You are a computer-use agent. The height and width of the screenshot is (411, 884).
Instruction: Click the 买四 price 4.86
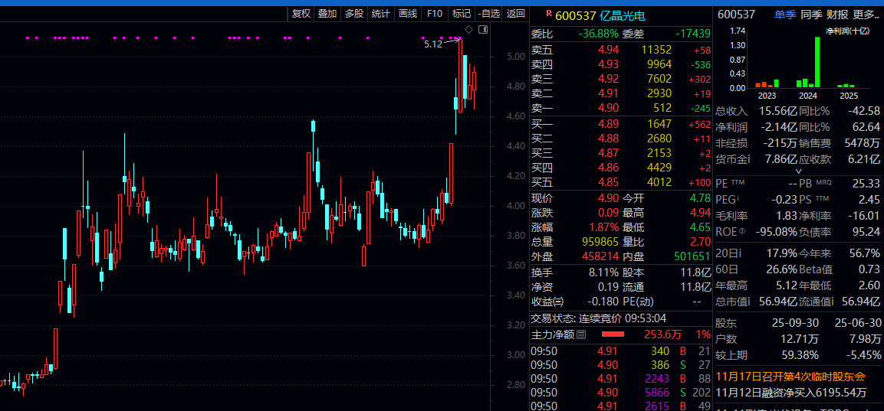pos(608,168)
